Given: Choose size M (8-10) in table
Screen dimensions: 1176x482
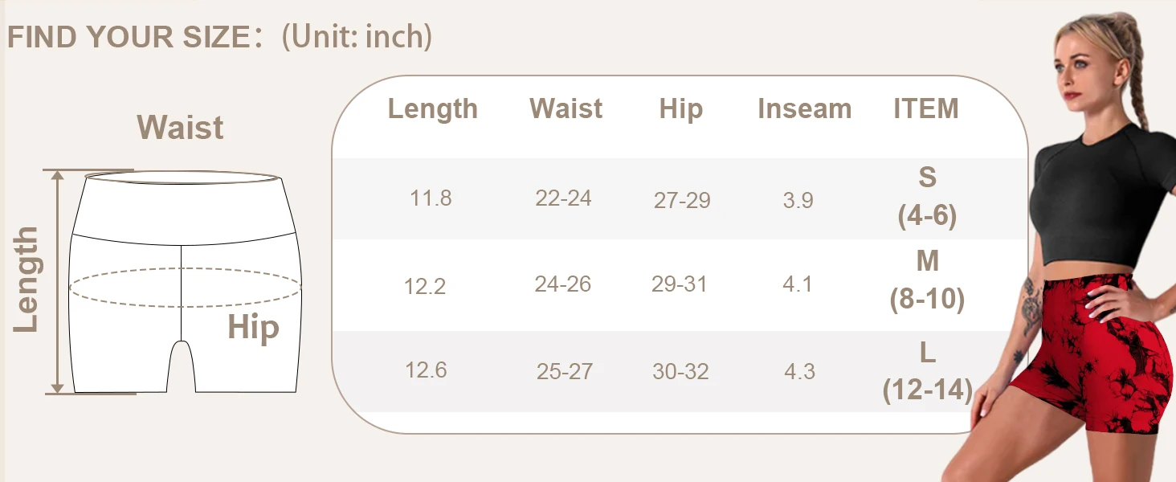Looking at the screenshot, I should pyautogui.click(x=927, y=280).
